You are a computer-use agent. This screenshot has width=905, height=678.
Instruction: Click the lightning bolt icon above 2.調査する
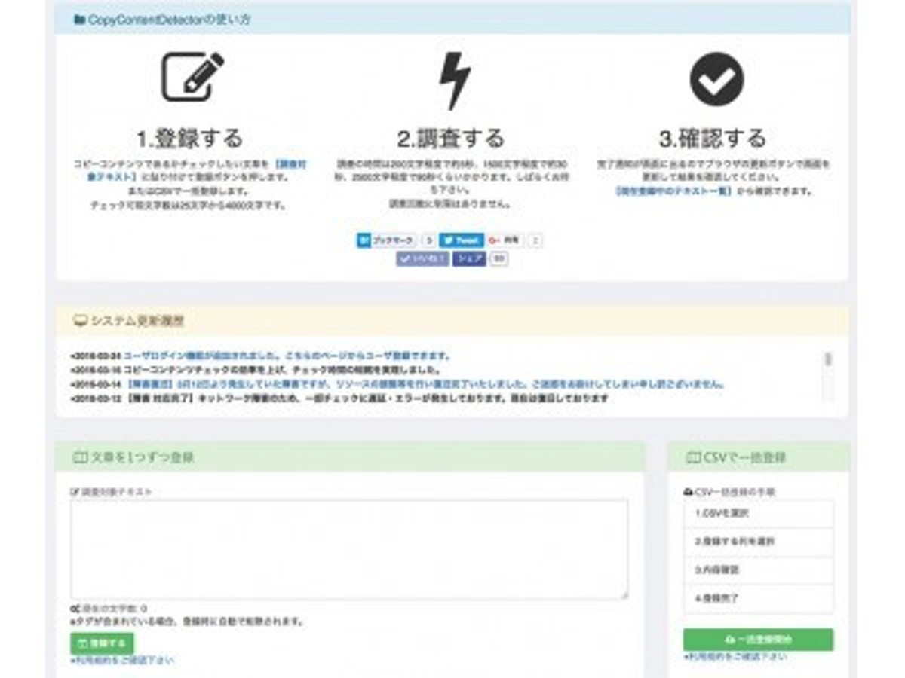coord(455,81)
